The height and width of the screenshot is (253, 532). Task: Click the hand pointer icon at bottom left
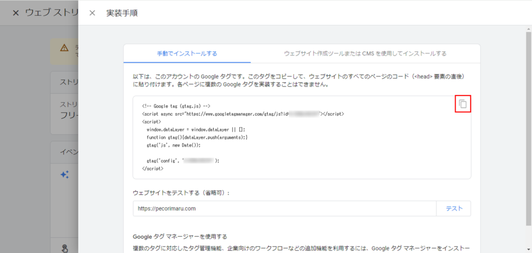click(64, 248)
